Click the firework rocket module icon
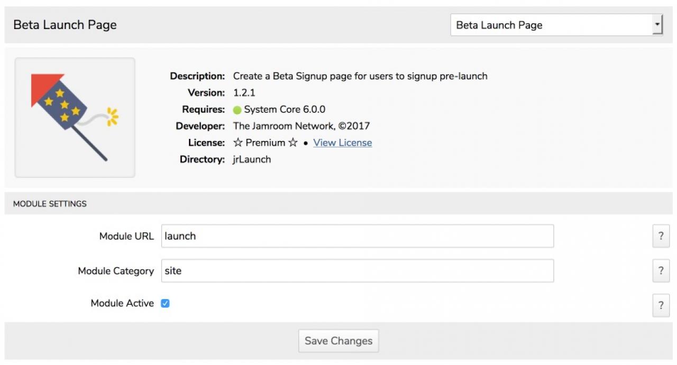The width and height of the screenshot is (677, 365). tap(75, 117)
